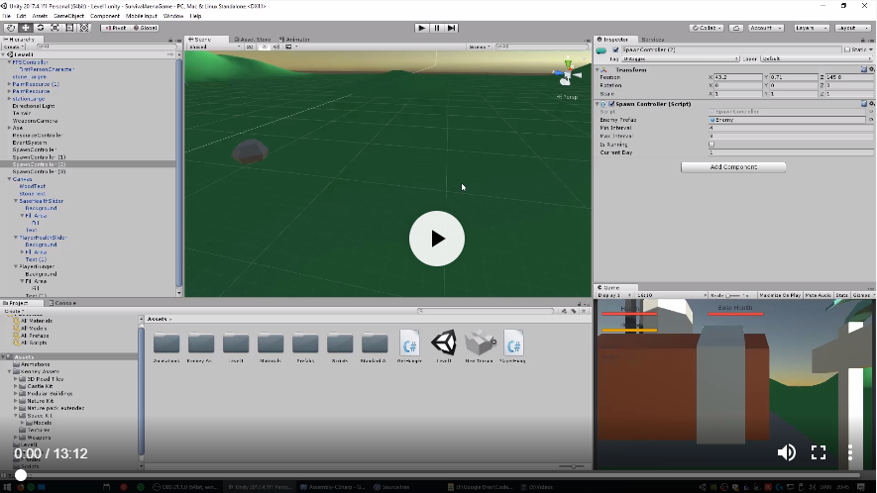Image resolution: width=877 pixels, height=493 pixels.
Task: Open the Account dropdown
Action: (764, 28)
